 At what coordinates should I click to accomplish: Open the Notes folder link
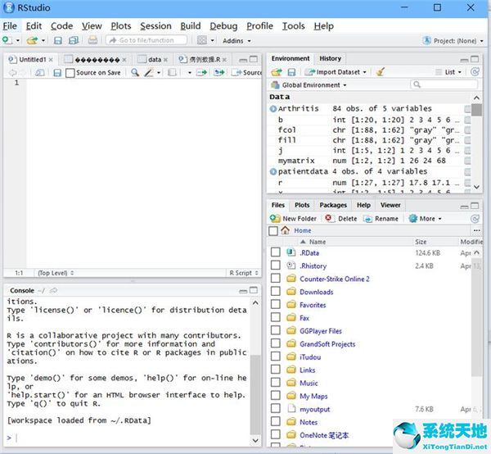click(x=309, y=422)
